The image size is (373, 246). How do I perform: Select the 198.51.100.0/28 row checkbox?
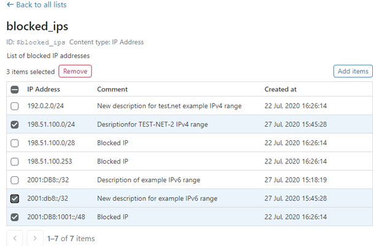15,143
